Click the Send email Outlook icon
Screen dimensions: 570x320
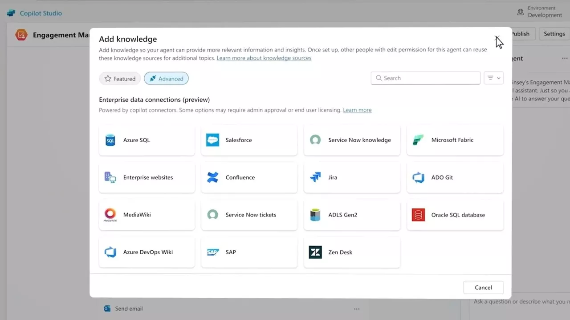(x=107, y=308)
